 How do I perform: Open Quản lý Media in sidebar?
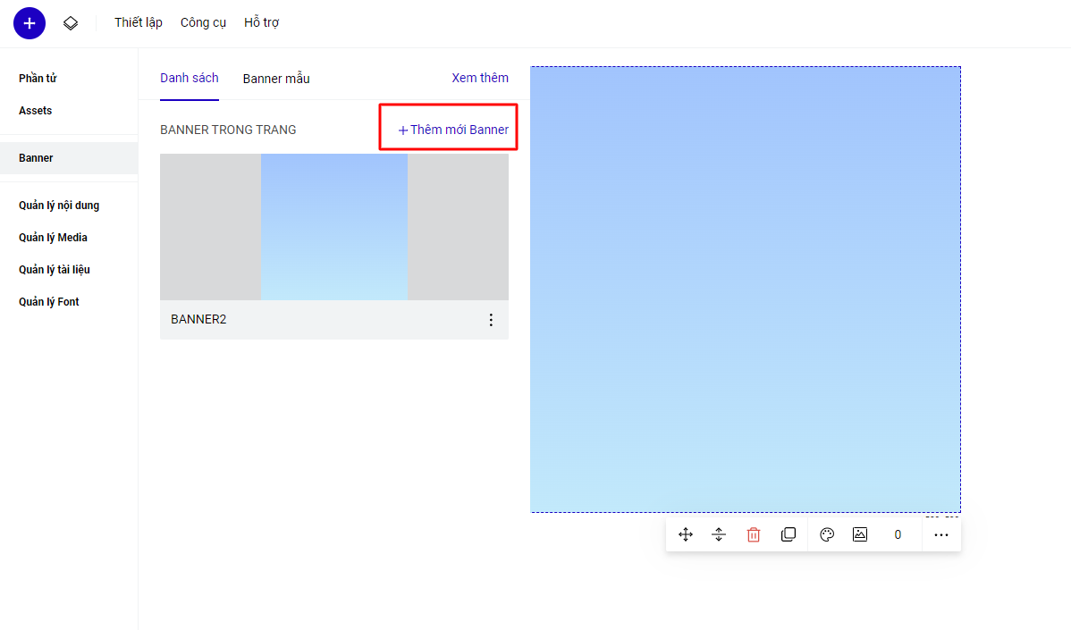[x=53, y=238]
